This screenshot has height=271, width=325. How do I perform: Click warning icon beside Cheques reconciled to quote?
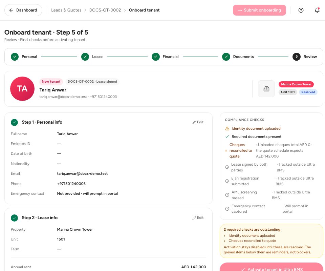click(x=226, y=150)
